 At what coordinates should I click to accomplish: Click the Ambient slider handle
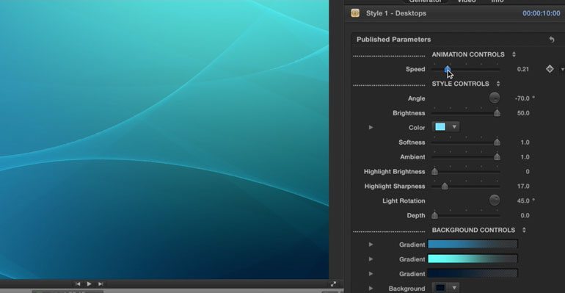point(497,156)
